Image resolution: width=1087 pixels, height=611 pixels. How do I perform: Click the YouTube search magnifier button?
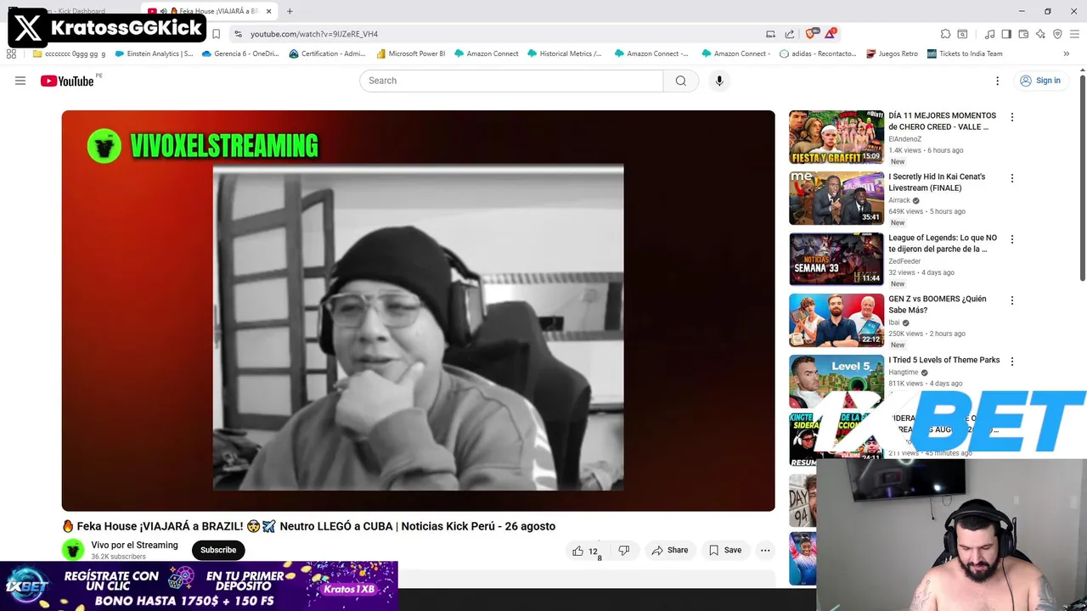pyautogui.click(x=680, y=81)
